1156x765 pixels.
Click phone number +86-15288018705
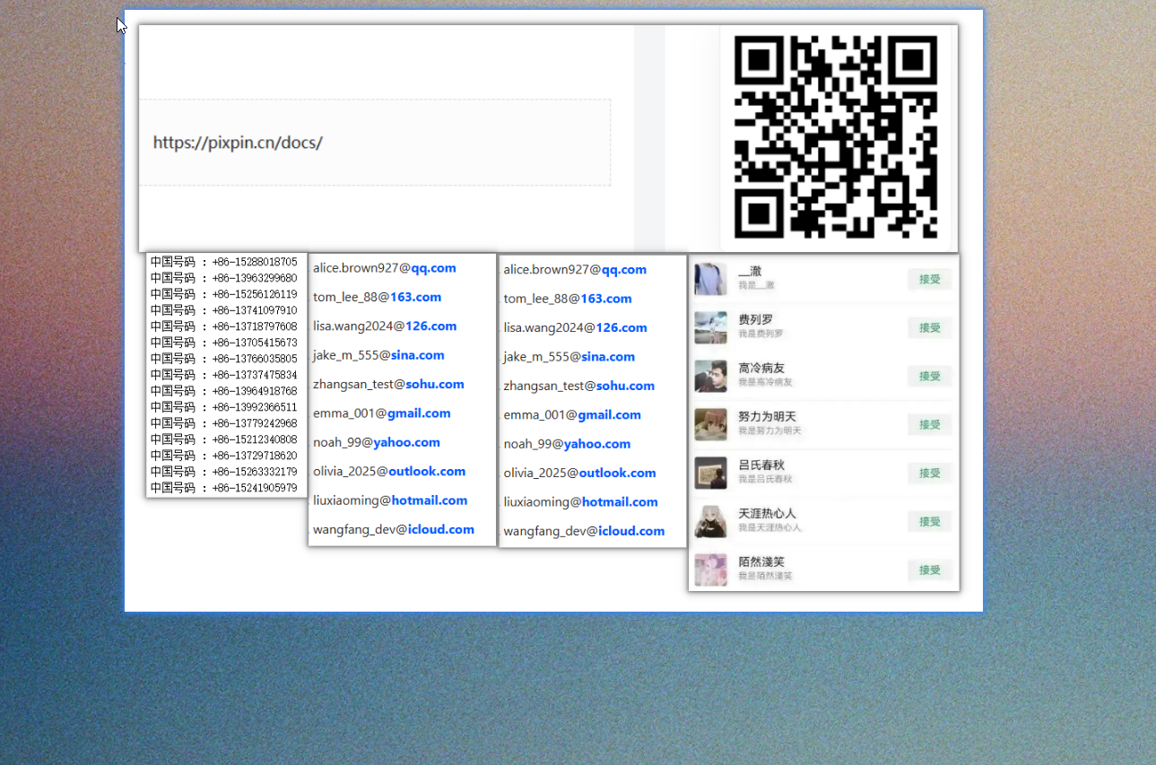click(x=254, y=262)
